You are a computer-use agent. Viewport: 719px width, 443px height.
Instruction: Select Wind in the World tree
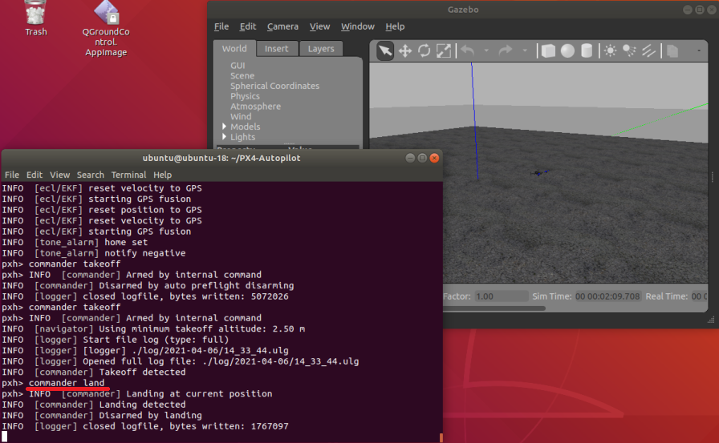click(x=241, y=116)
